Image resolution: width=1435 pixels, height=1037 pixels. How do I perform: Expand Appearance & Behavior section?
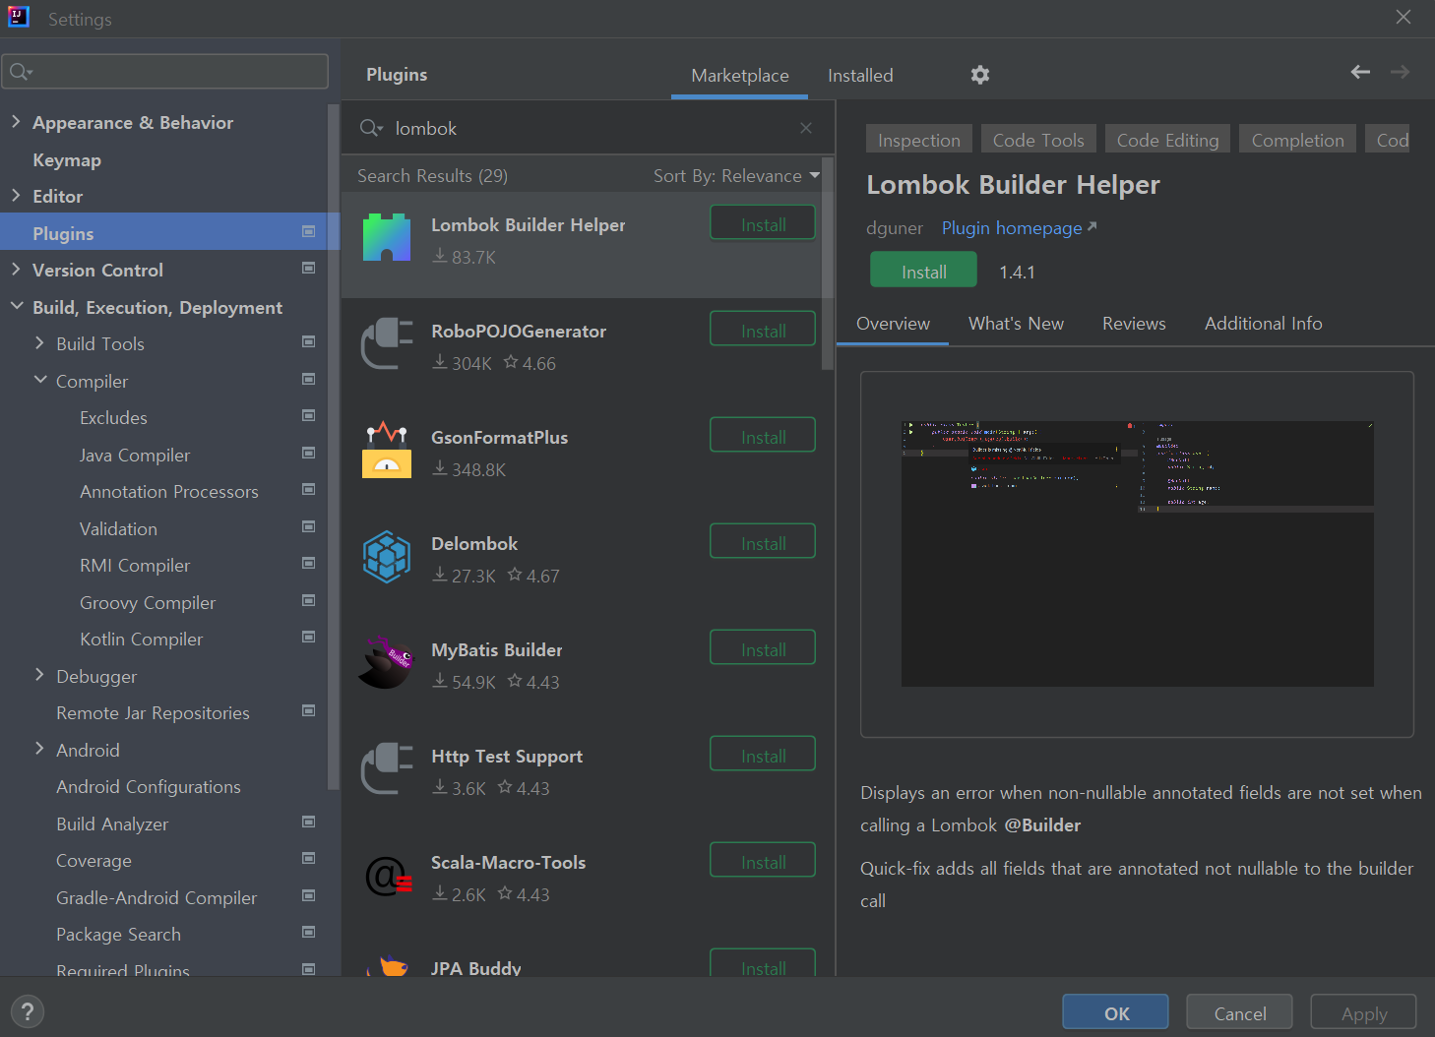(16, 121)
